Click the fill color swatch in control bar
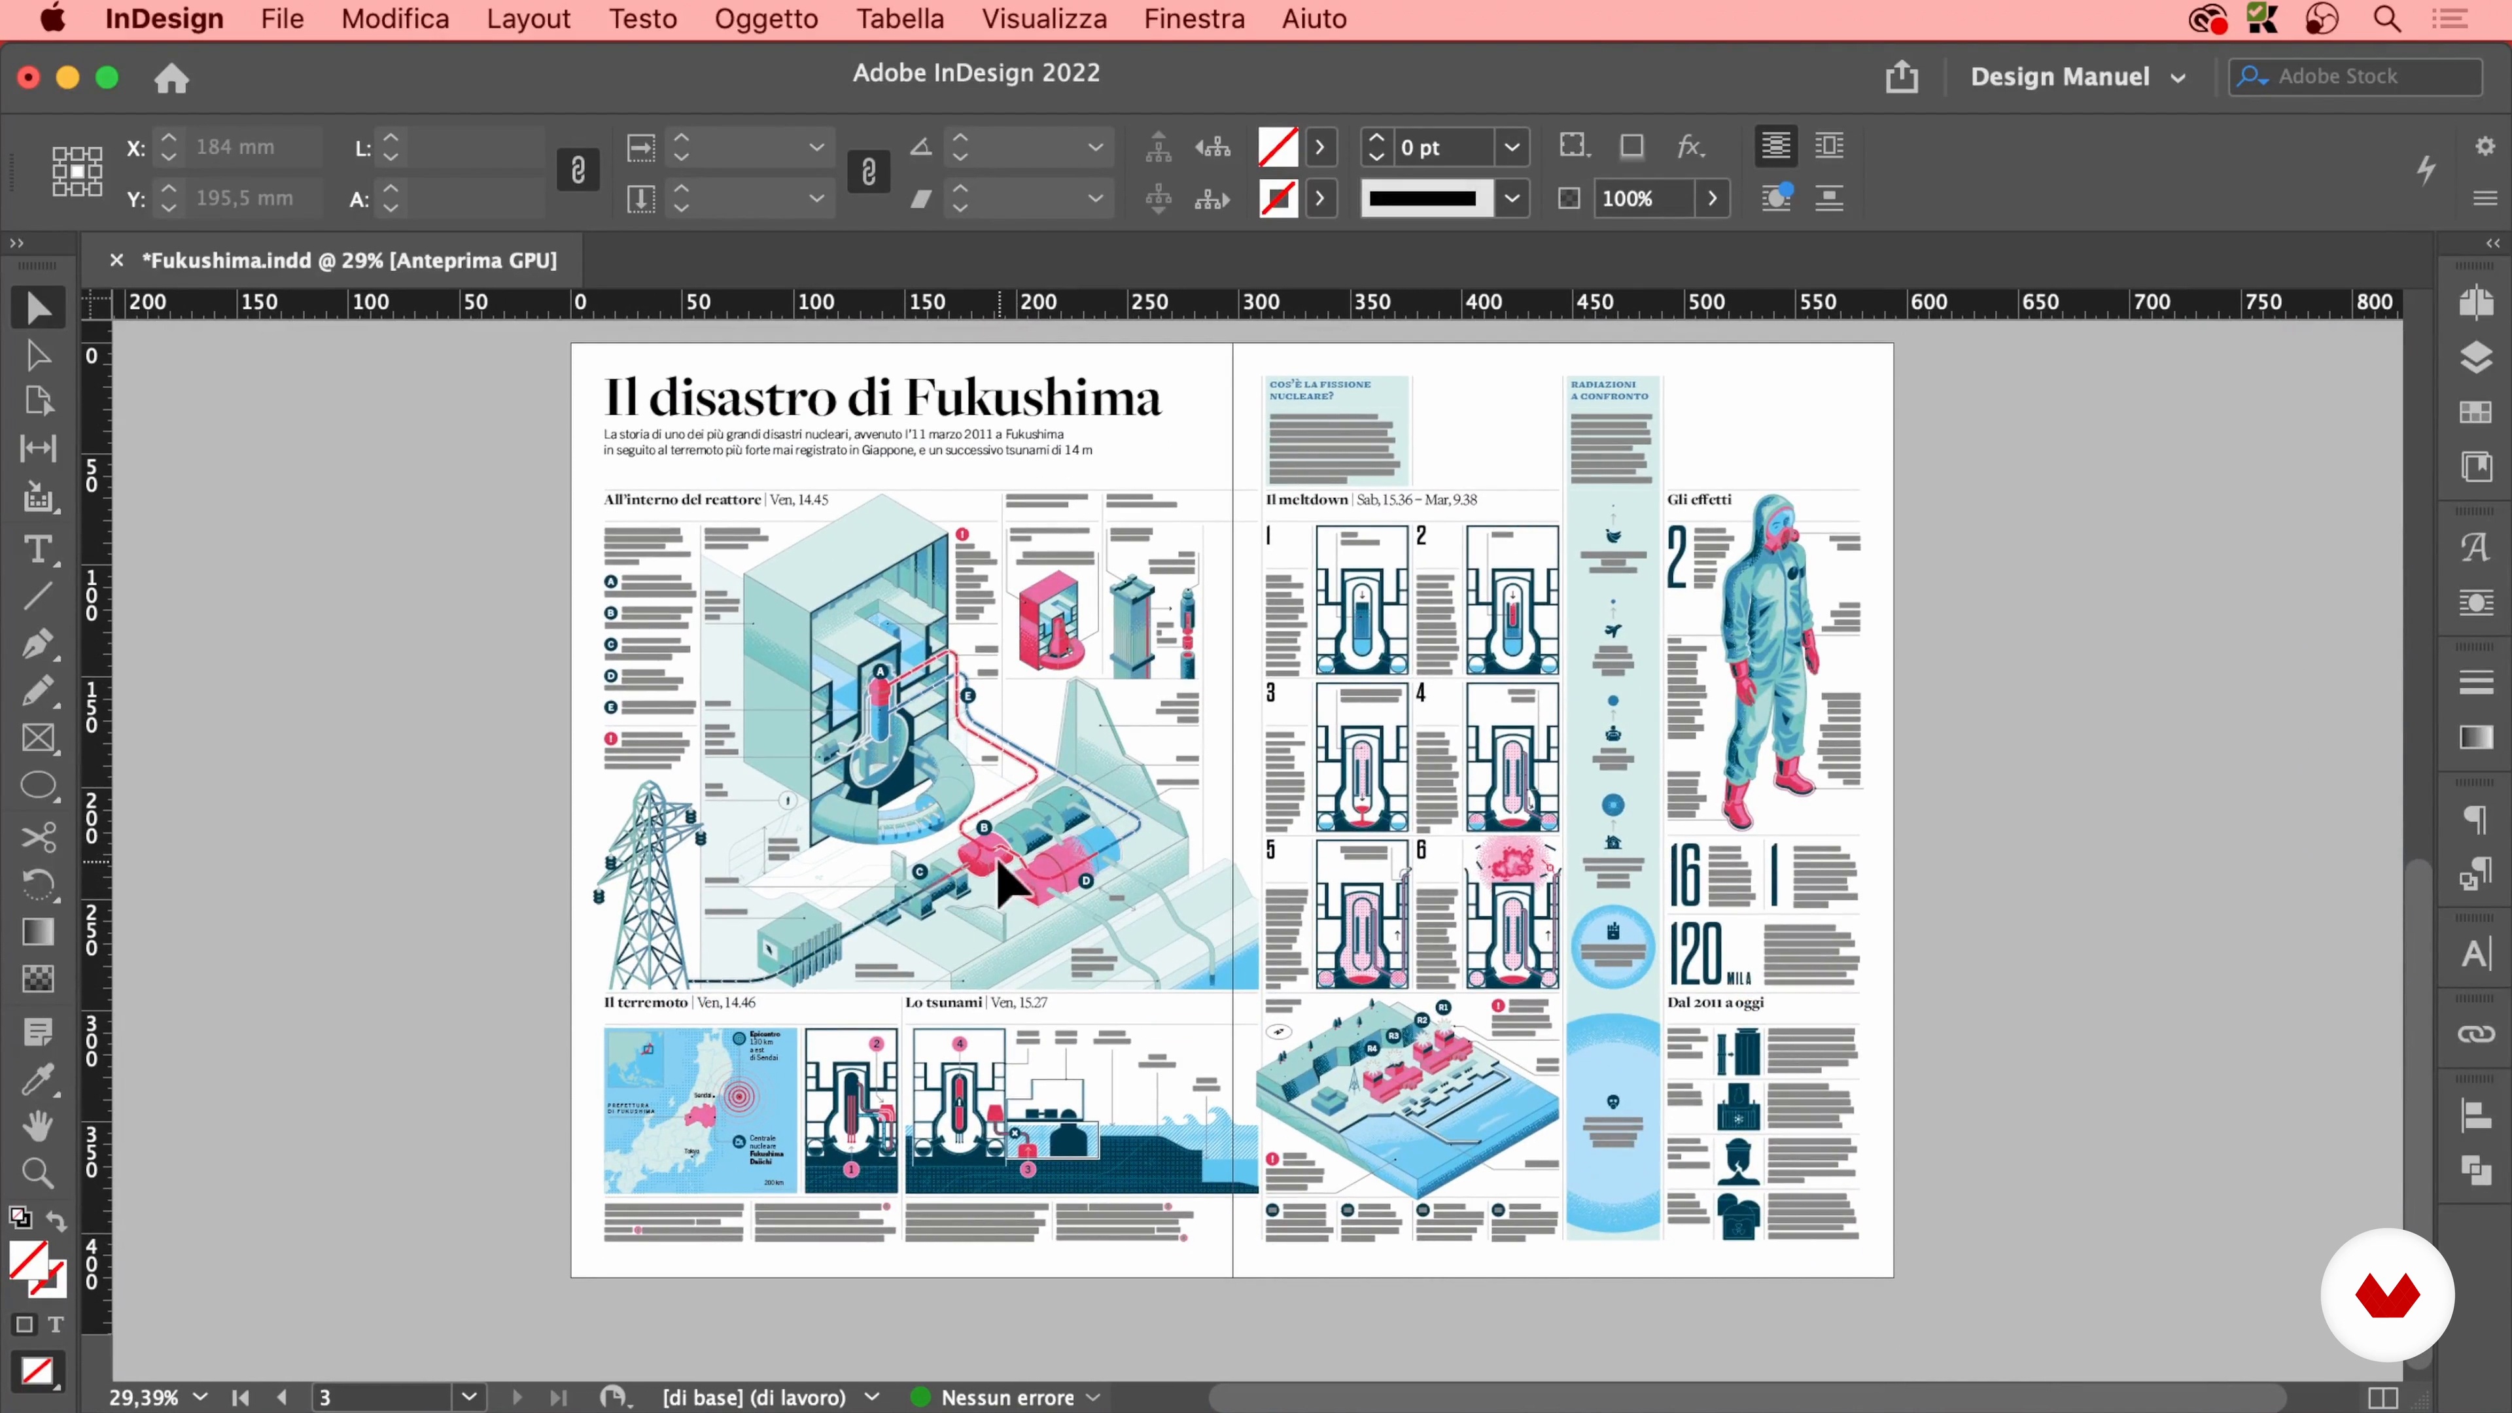Screen dimensions: 2512x1413 pos(1278,147)
